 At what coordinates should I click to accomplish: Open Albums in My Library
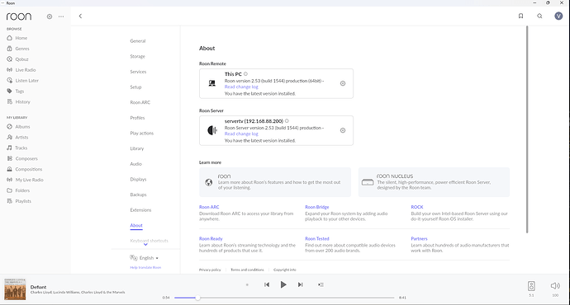click(18, 127)
